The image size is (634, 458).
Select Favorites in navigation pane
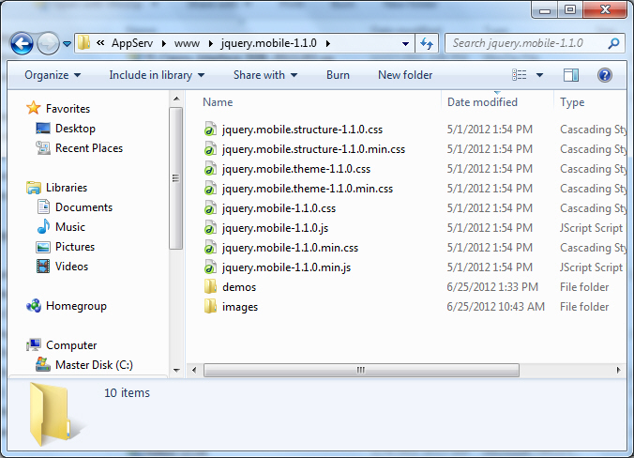pos(68,109)
